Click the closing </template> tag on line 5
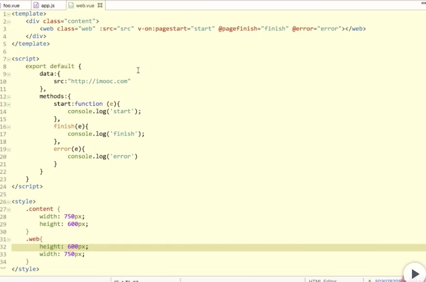The height and width of the screenshot is (282, 426). pyautogui.click(x=31, y=43)
